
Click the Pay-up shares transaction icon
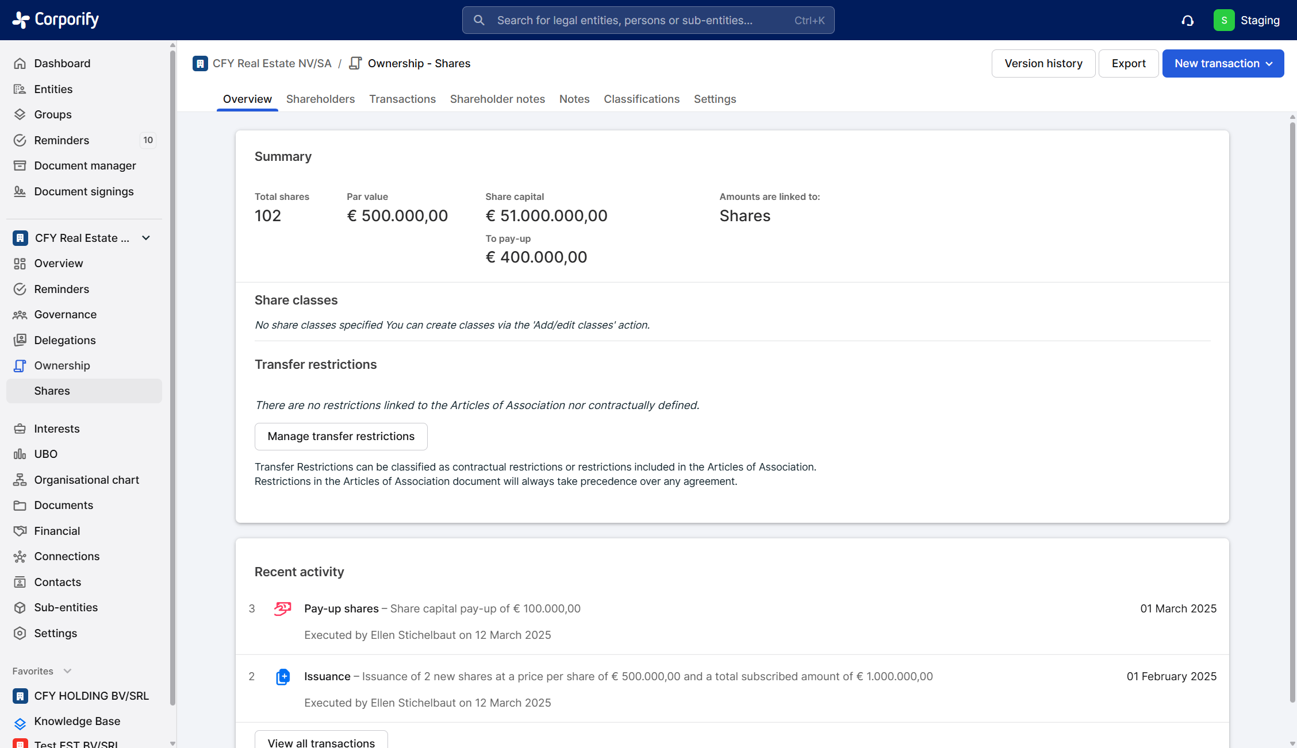[282, 608]
